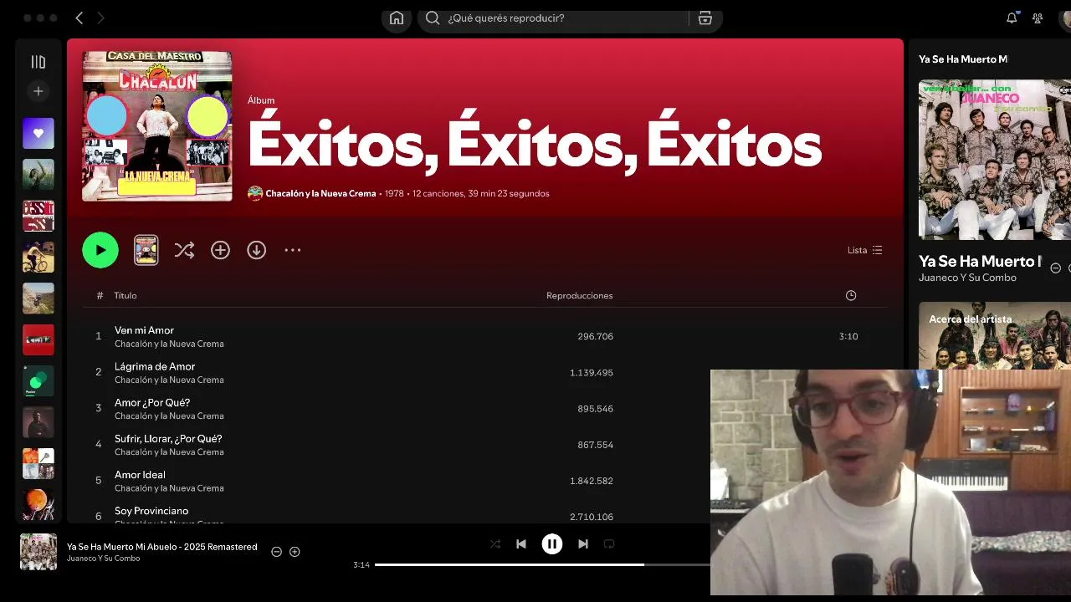This screenshot has width=1071, height=602.
Task: Open the orange moon album tile
Action: pos(38,505)
